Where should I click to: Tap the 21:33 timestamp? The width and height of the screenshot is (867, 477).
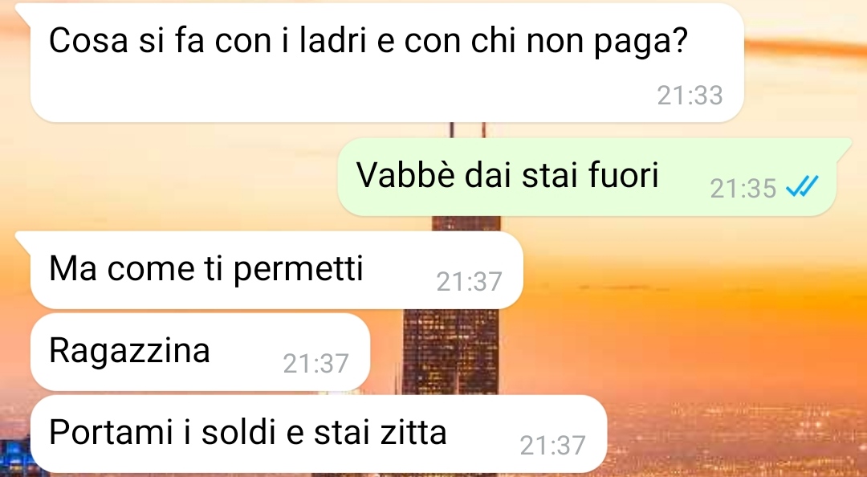pyautogui.click(x=690, y=96)
